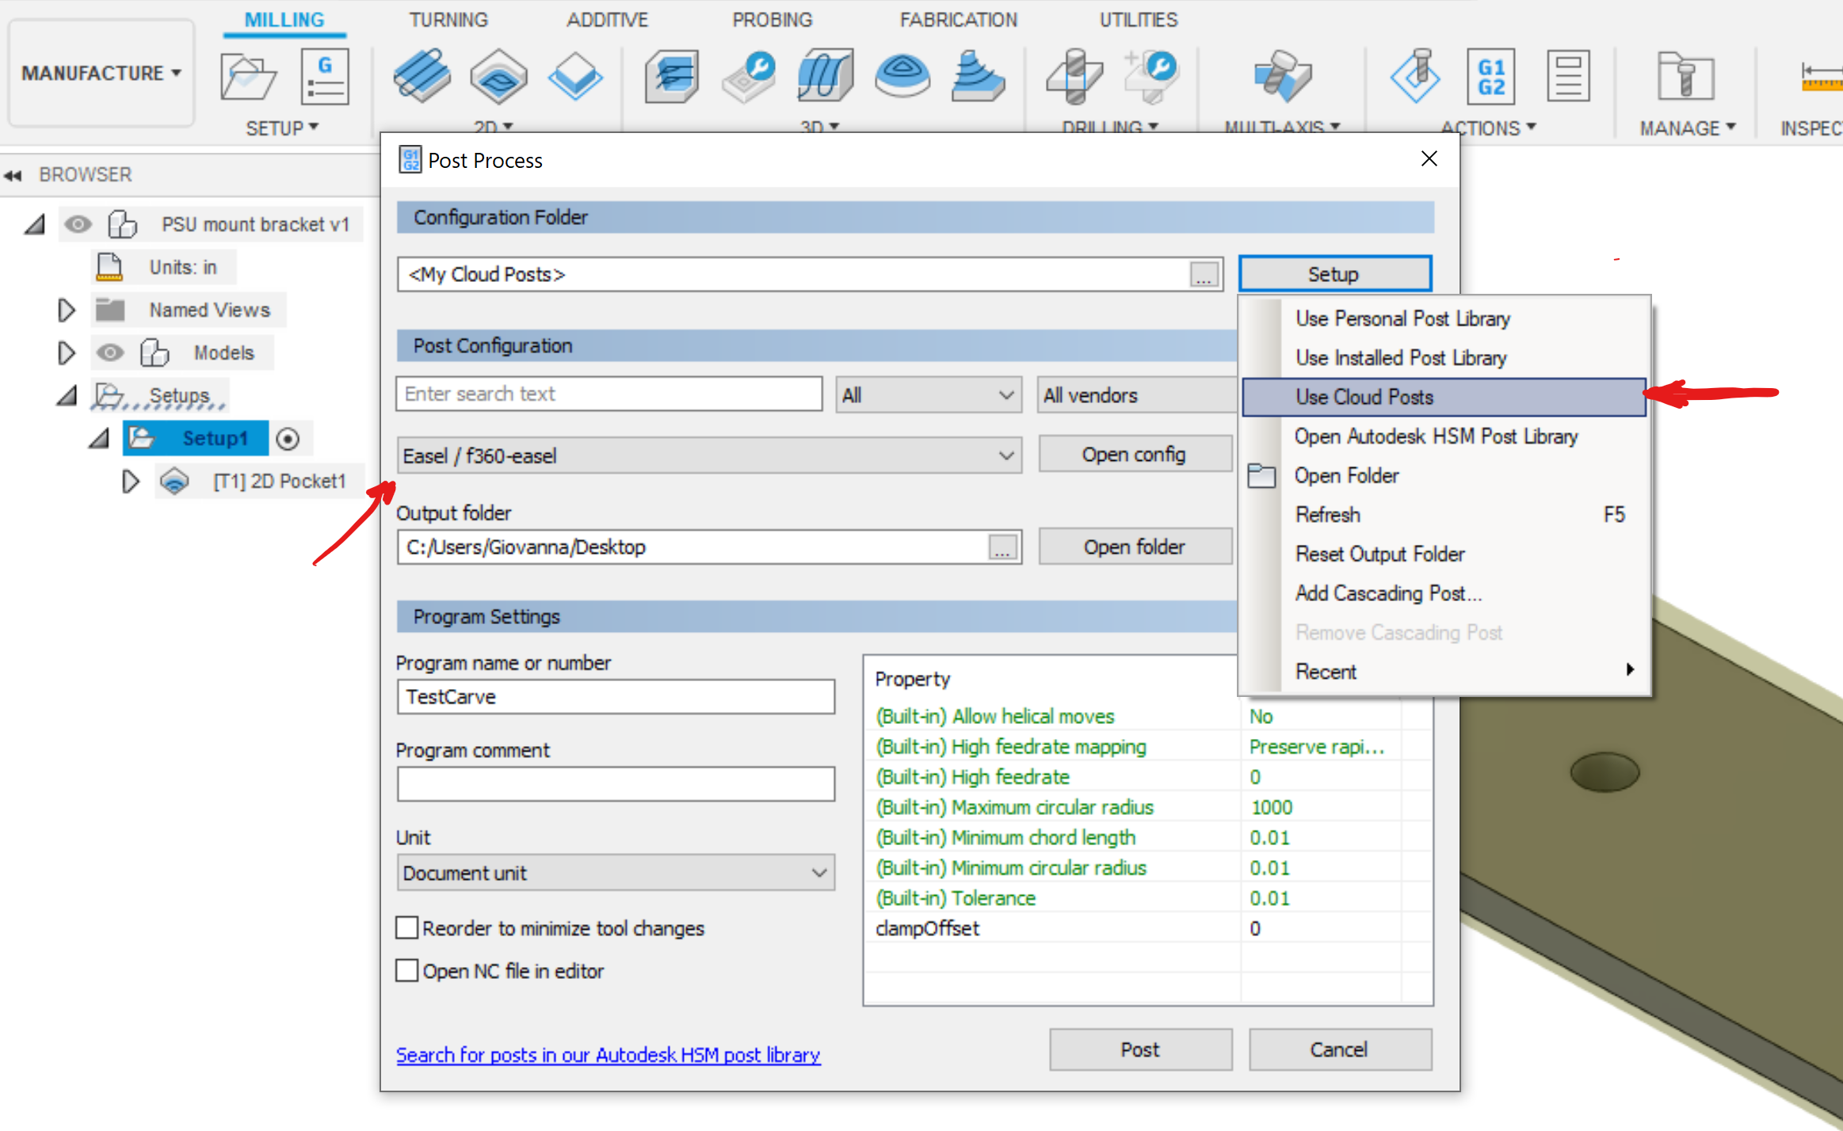Click the Drill tool icon
Screen dimensions: 1843x1131
(1074, 77)
